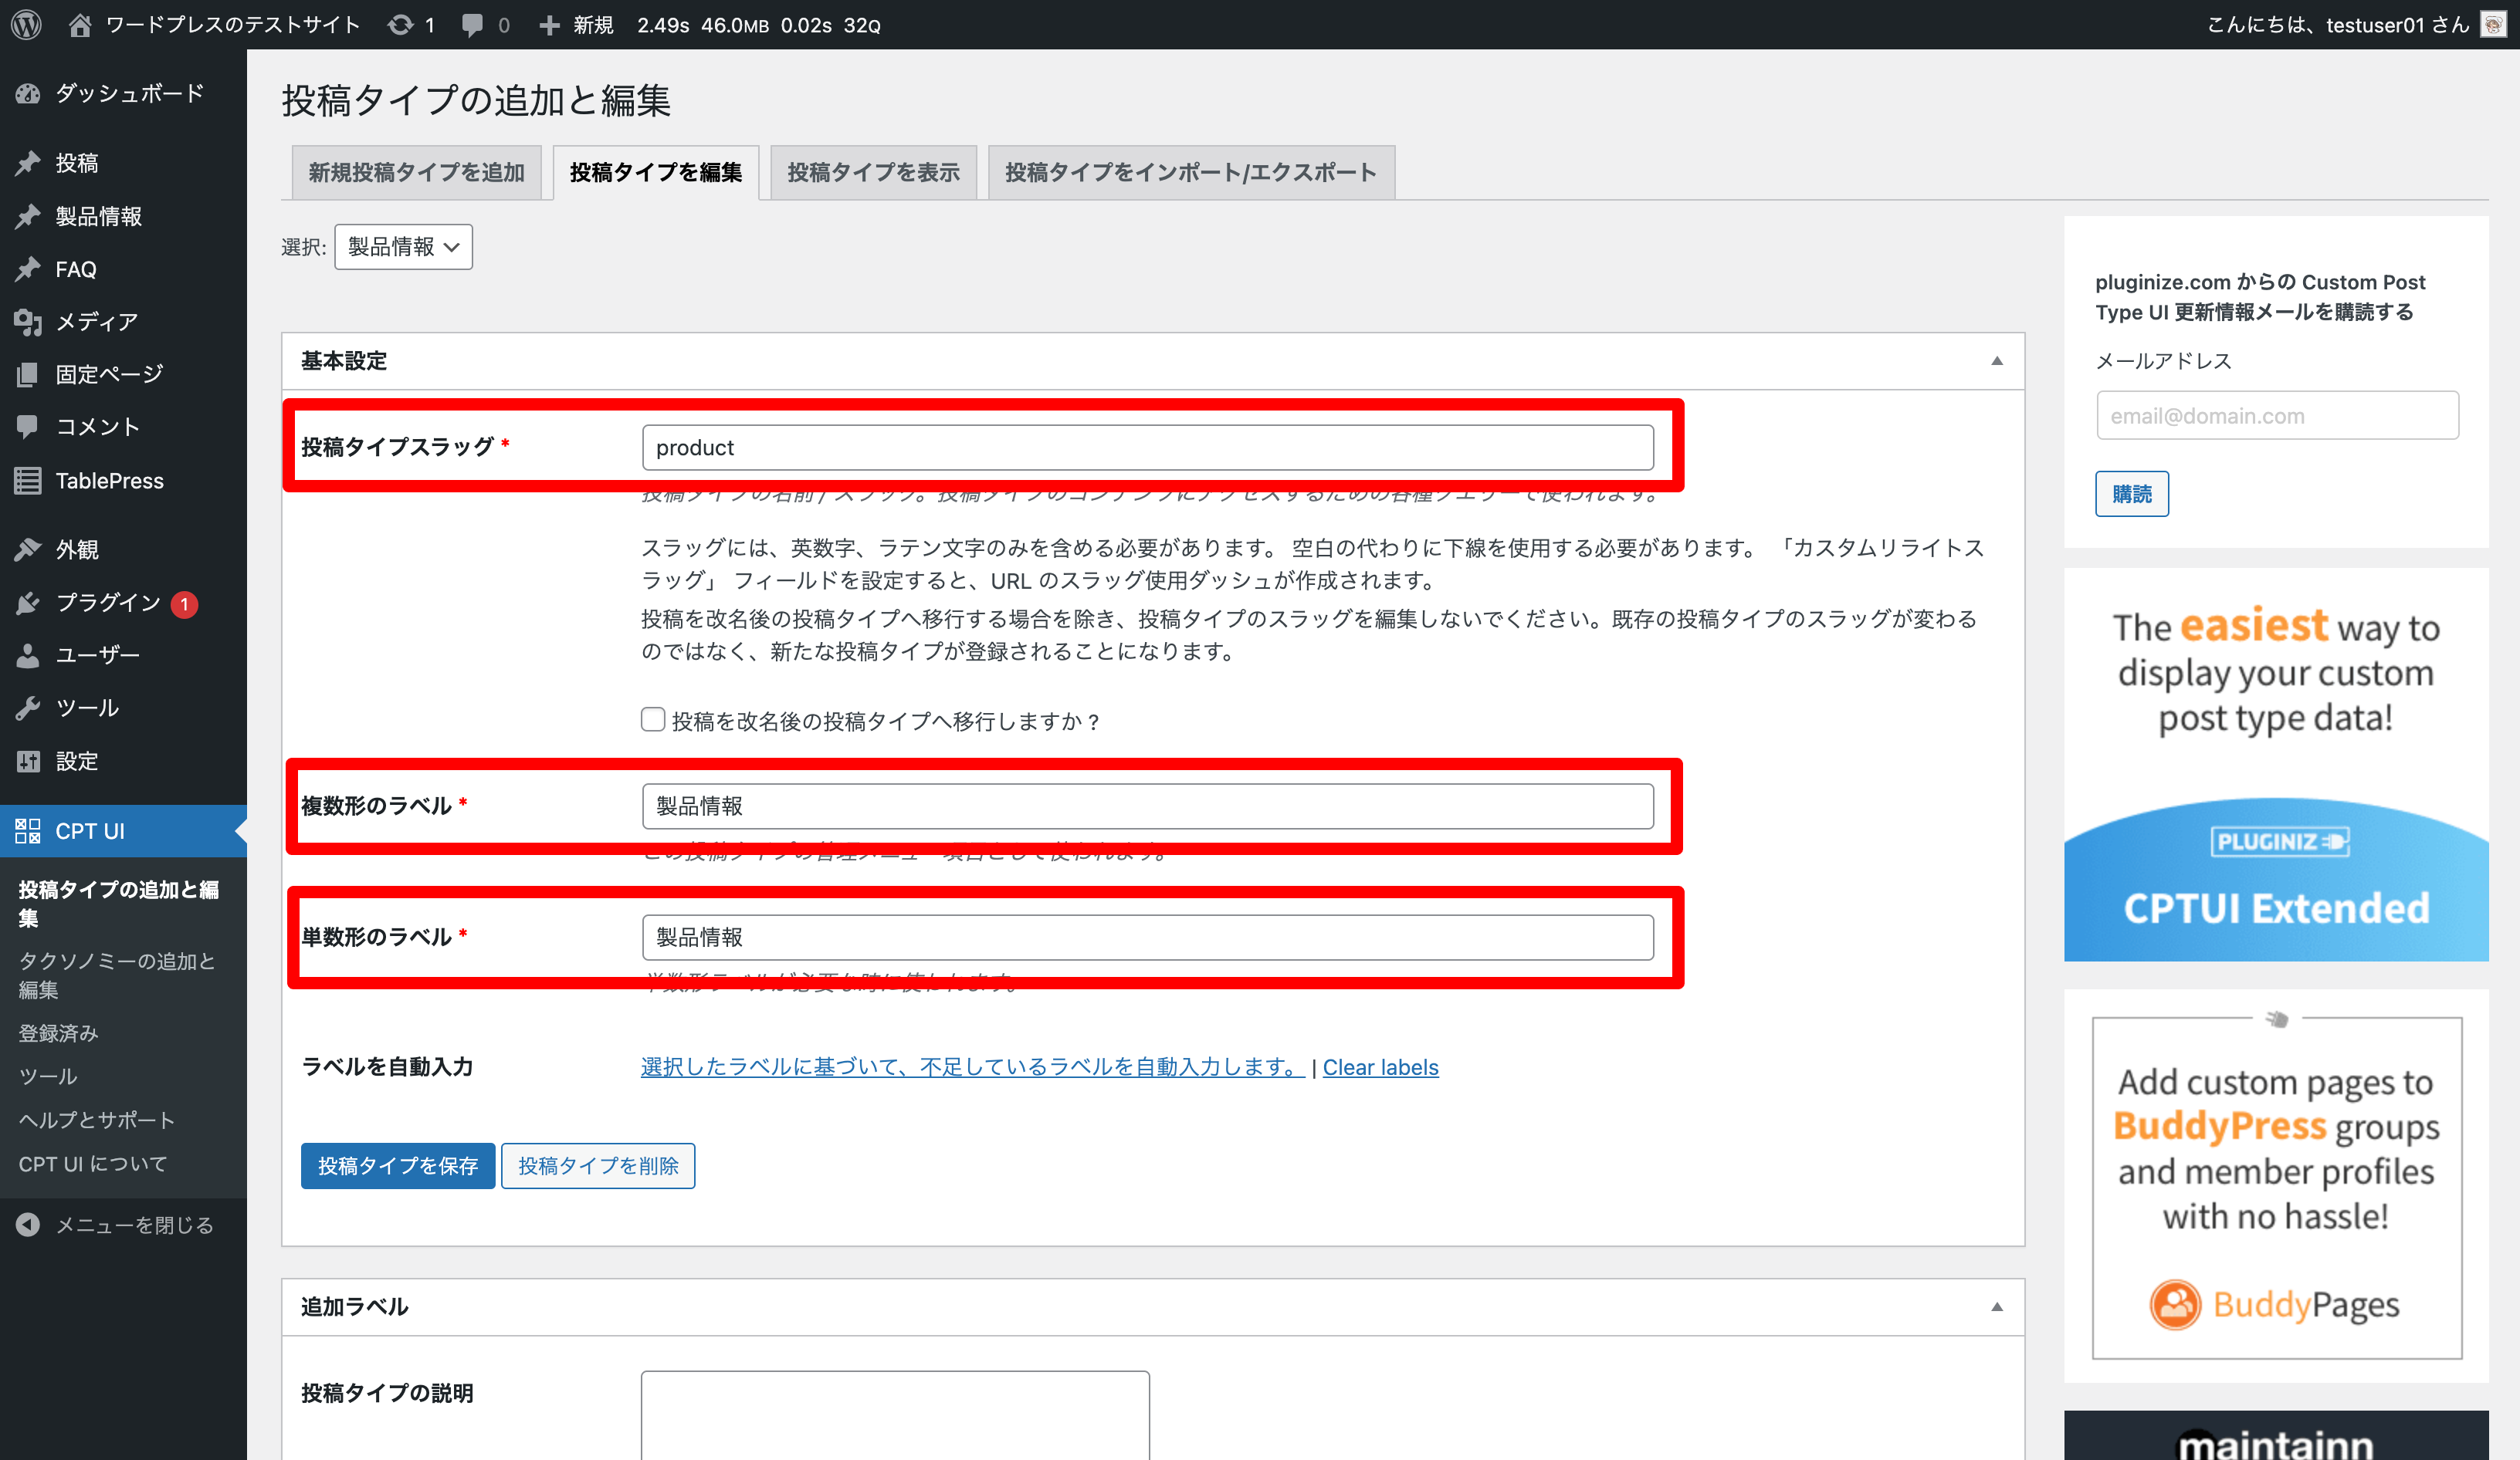
Task: Open the 選択 製品情報 dropdown
Action: point(403,247)
